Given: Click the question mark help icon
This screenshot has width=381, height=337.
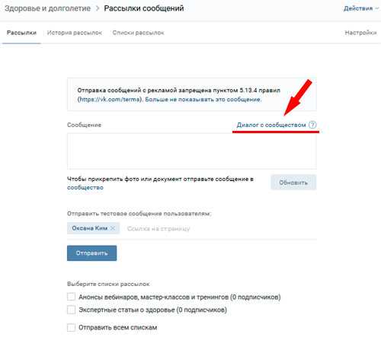Looking at the screenshot, I should point(312,125).
